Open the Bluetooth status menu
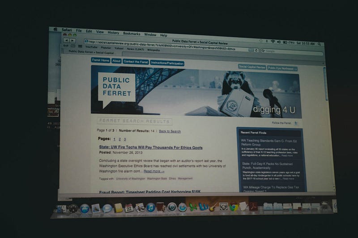Screen dimensions: 358x238 pos(267,42)
